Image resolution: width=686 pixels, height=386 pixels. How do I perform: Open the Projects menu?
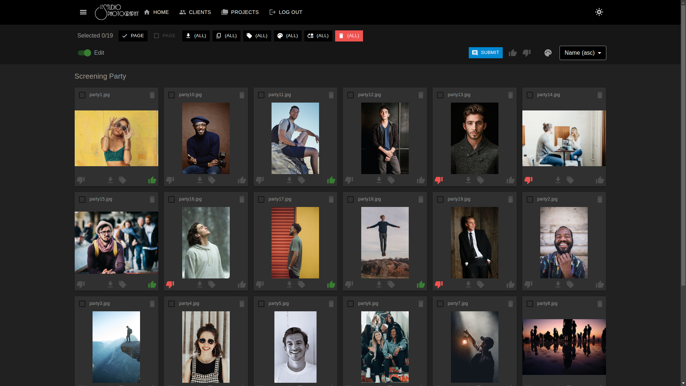click(240, 12)
